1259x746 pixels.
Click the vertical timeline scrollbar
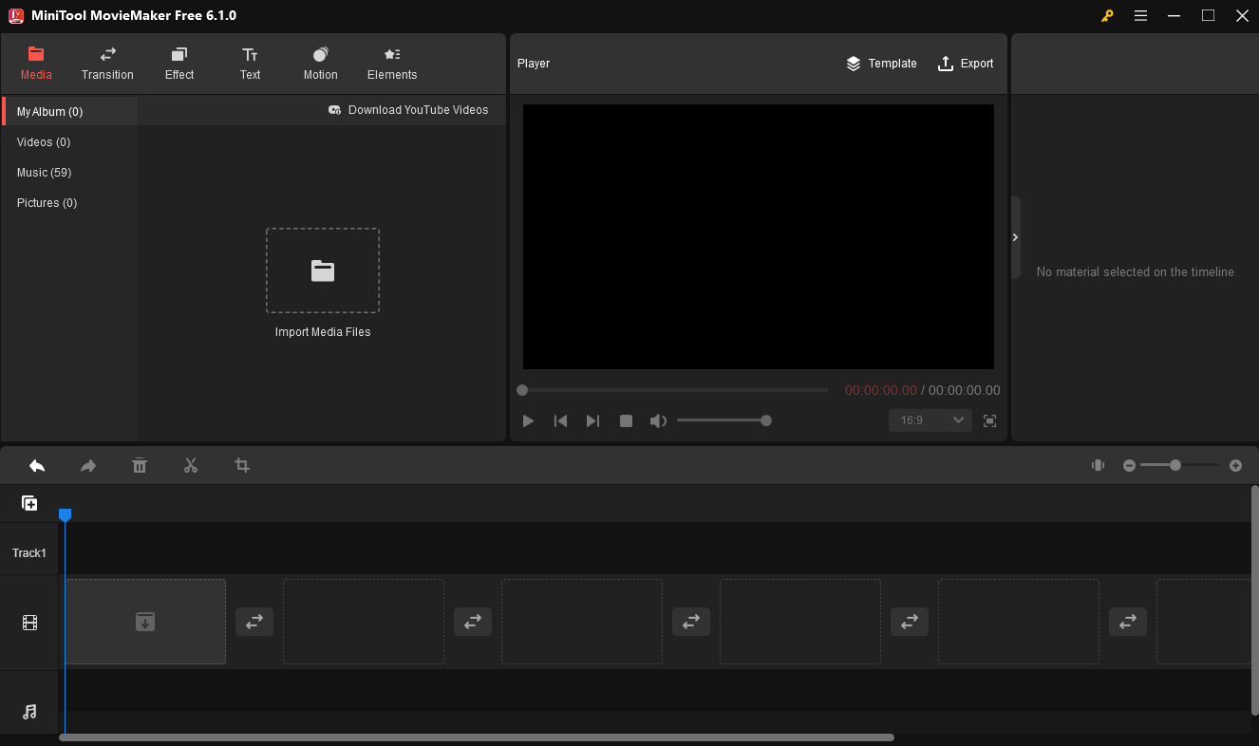coord(1255,600)
